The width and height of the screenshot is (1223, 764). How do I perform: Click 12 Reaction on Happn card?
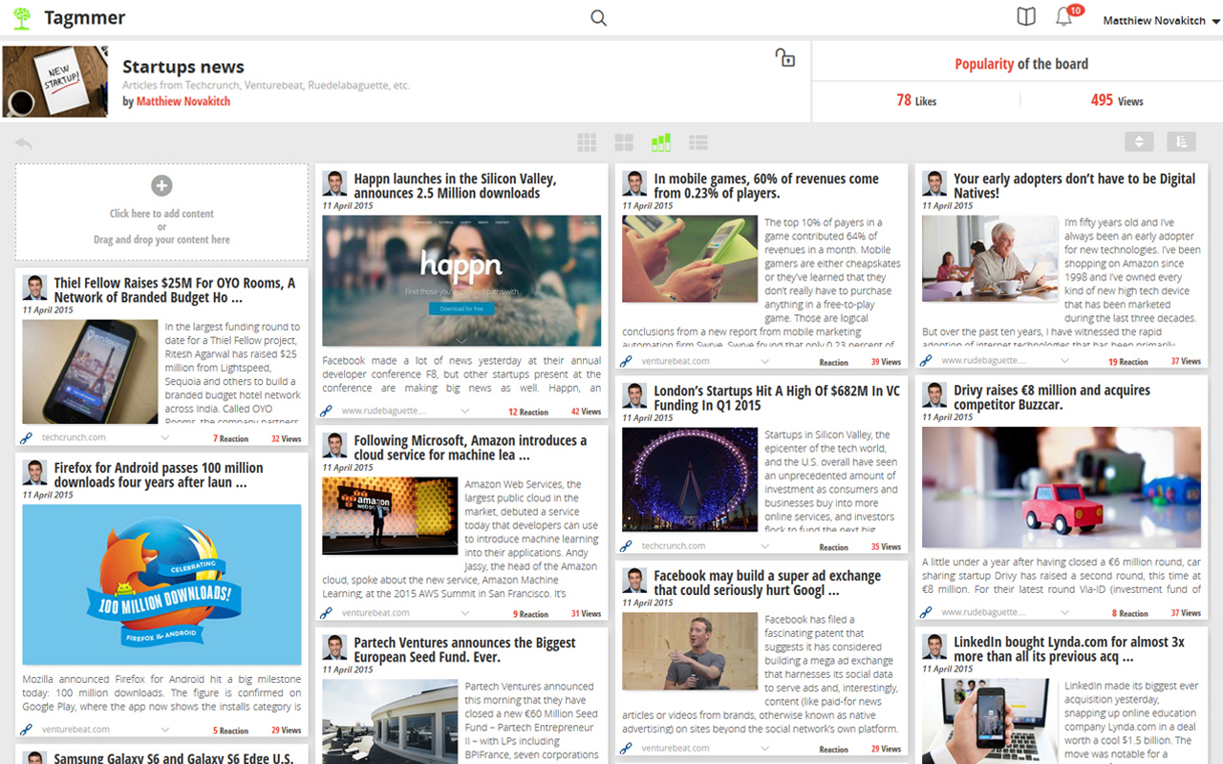tap(528, 413)
